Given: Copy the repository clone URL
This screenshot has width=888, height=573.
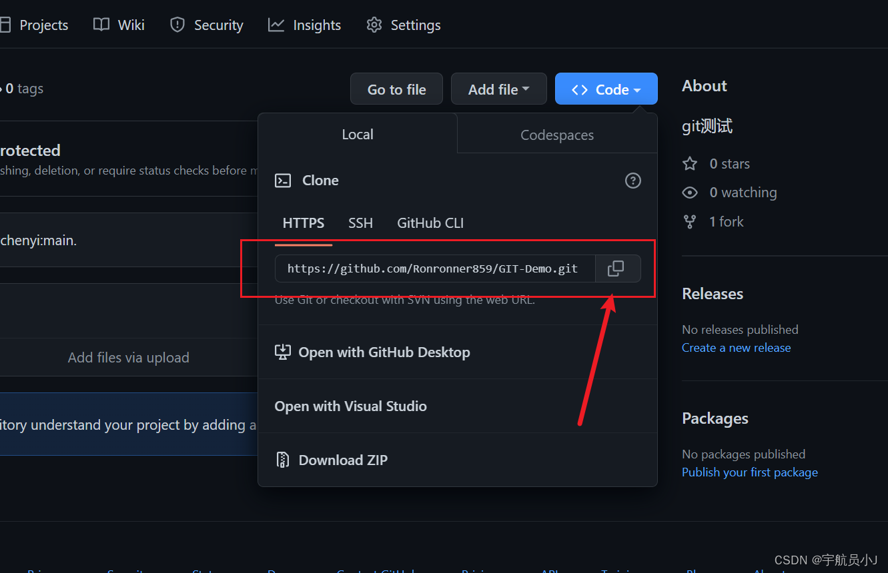Looking at the screenshot, I should pyautogui.click(x=616, y=268).
